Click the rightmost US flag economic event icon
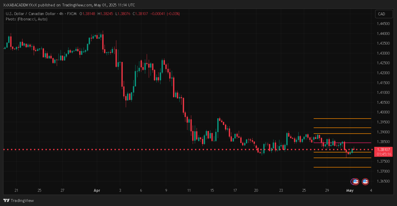 [365, 181]
